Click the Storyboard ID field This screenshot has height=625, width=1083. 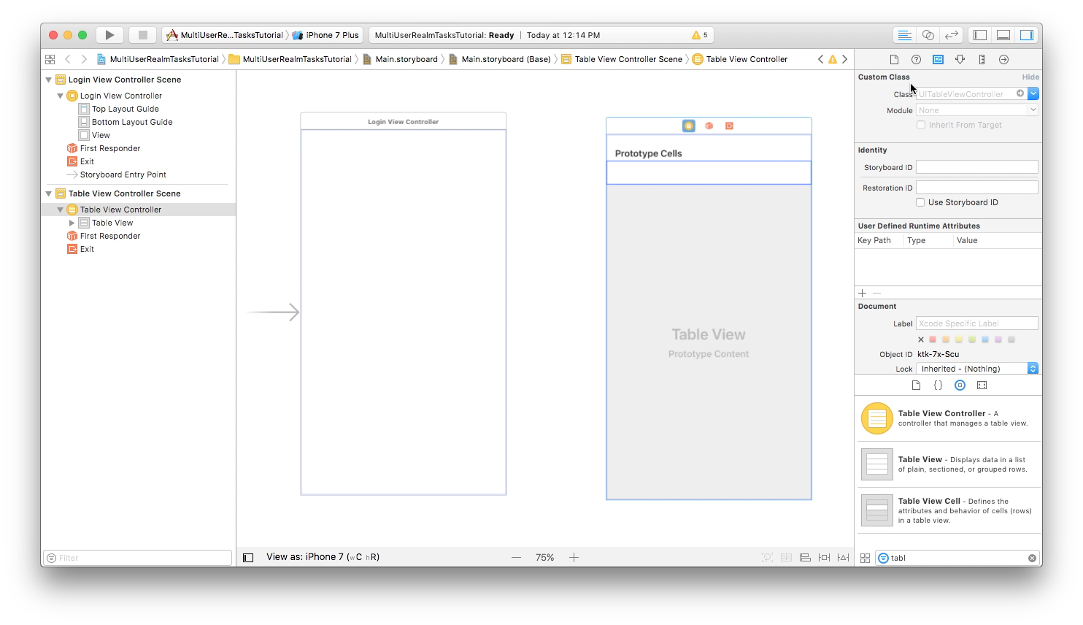coord(976,167)
